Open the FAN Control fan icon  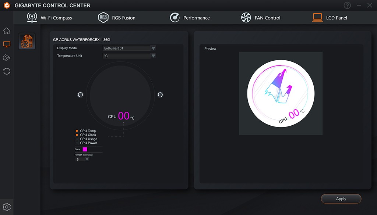coord(246,18)
